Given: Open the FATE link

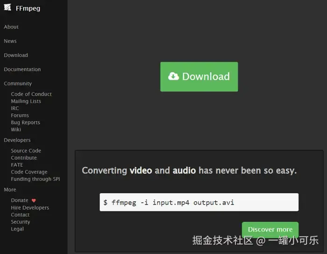Looking at the screenshot, I should pos(17,165).
